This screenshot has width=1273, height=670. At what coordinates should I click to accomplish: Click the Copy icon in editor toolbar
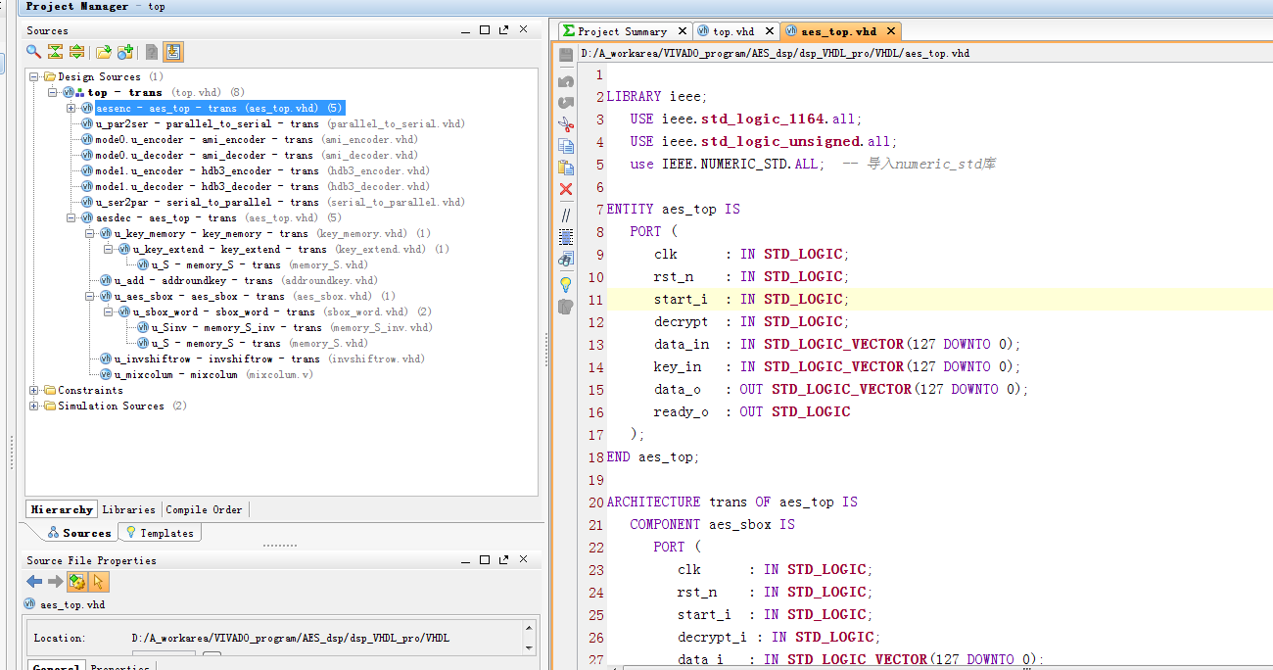click(566, 146)
